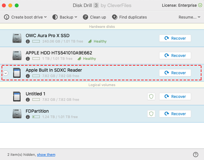Toggle the protection shield for Untitled 1

[151, 96]
